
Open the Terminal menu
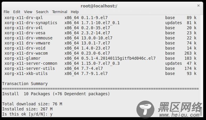tap(59, 12)
